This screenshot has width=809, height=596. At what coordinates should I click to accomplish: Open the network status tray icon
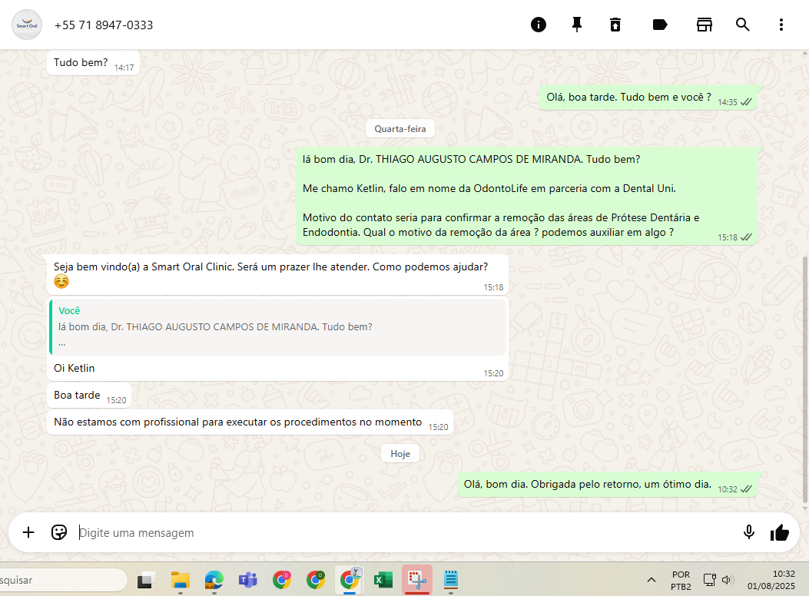pyautogui.click(x=709, y=580)
